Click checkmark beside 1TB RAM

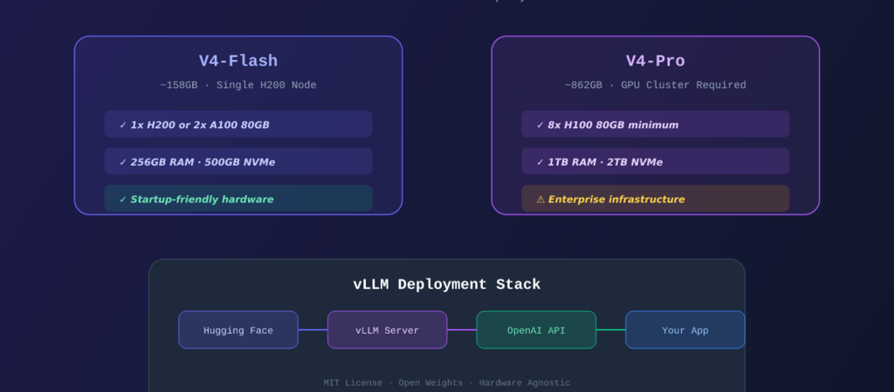(540, 163)
